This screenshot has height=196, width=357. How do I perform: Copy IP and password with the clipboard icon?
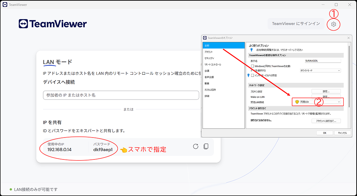pos(206,147)
